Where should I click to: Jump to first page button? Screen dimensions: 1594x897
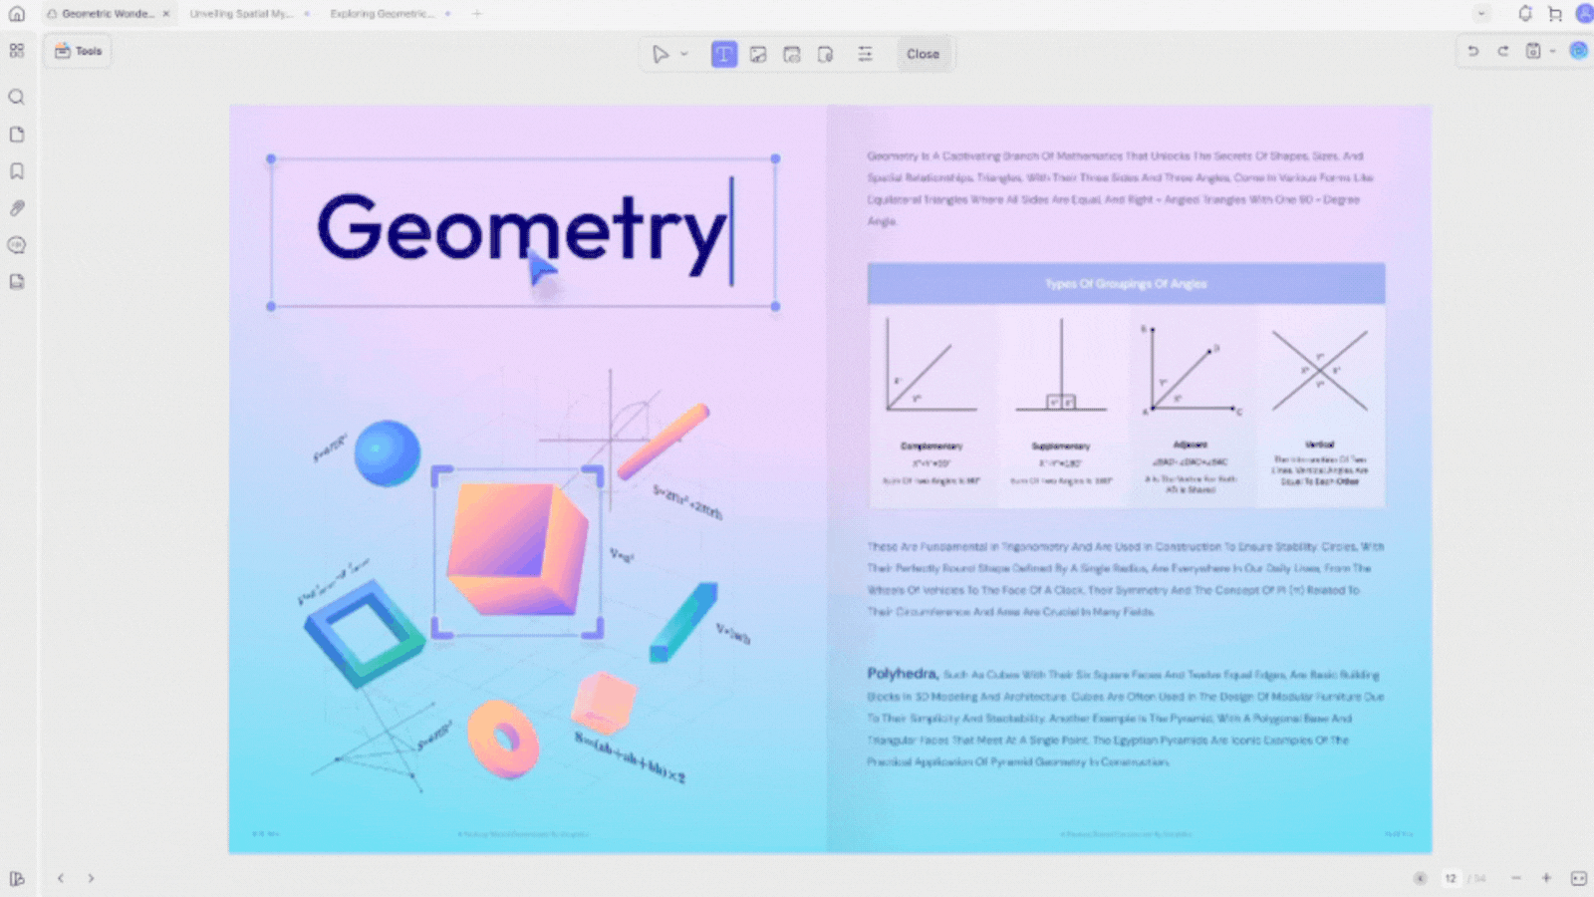(x=1420, y=878)
